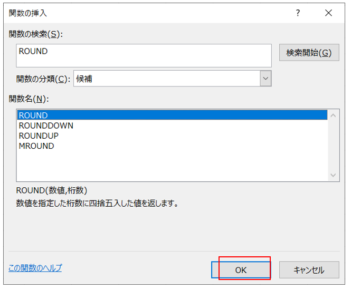Open the この関数のヘルプ link
The height and width of the screenshot is (289, 351).
click(x=35, y=268)
